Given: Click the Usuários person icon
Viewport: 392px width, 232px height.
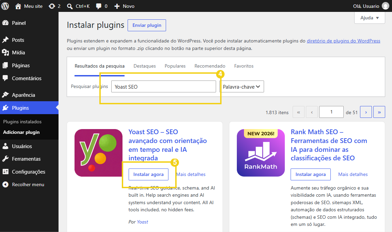Looking at the screenshot, I should 5,146.
